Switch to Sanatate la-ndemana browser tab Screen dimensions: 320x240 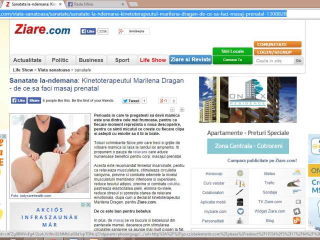(x=32, y=4)
